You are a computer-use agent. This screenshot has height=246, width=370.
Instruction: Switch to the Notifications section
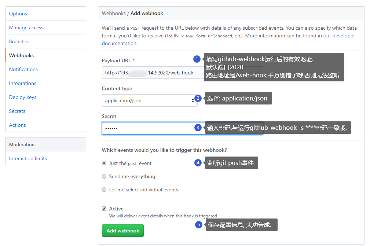click(23, 69)
